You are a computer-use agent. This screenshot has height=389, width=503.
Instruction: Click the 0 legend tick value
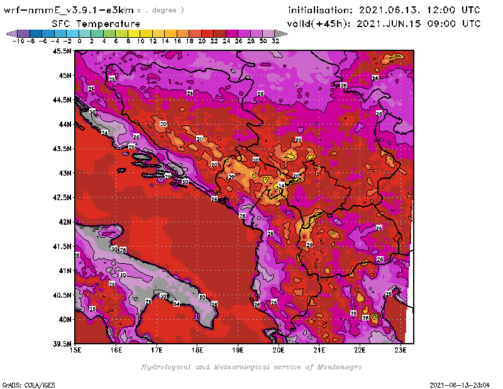(x=79, y=41)
